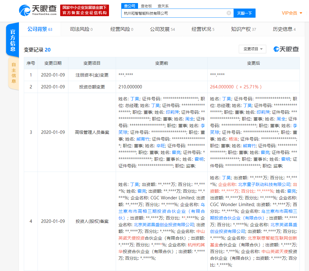This screenshot has width=309, height=271.
Task: Open 霍明 link in row 3 变更后 cell
Action: point(285,159)
